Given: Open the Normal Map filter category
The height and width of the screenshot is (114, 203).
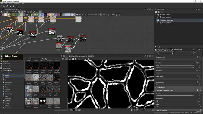Looking at the screenshot, I should tap(8, 94).
